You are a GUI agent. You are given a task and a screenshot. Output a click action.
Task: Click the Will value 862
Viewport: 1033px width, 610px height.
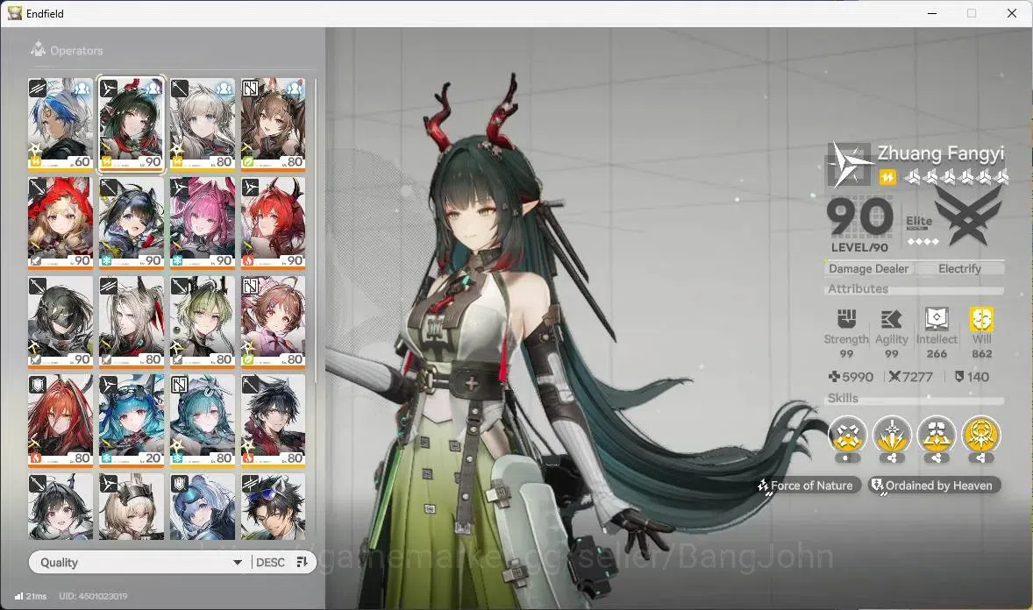tap(981, 354)
